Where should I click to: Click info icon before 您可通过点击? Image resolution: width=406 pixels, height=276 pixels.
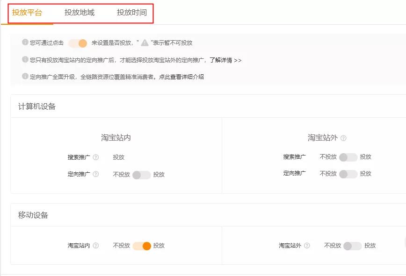pyautogui.click(x=25, y=42)
